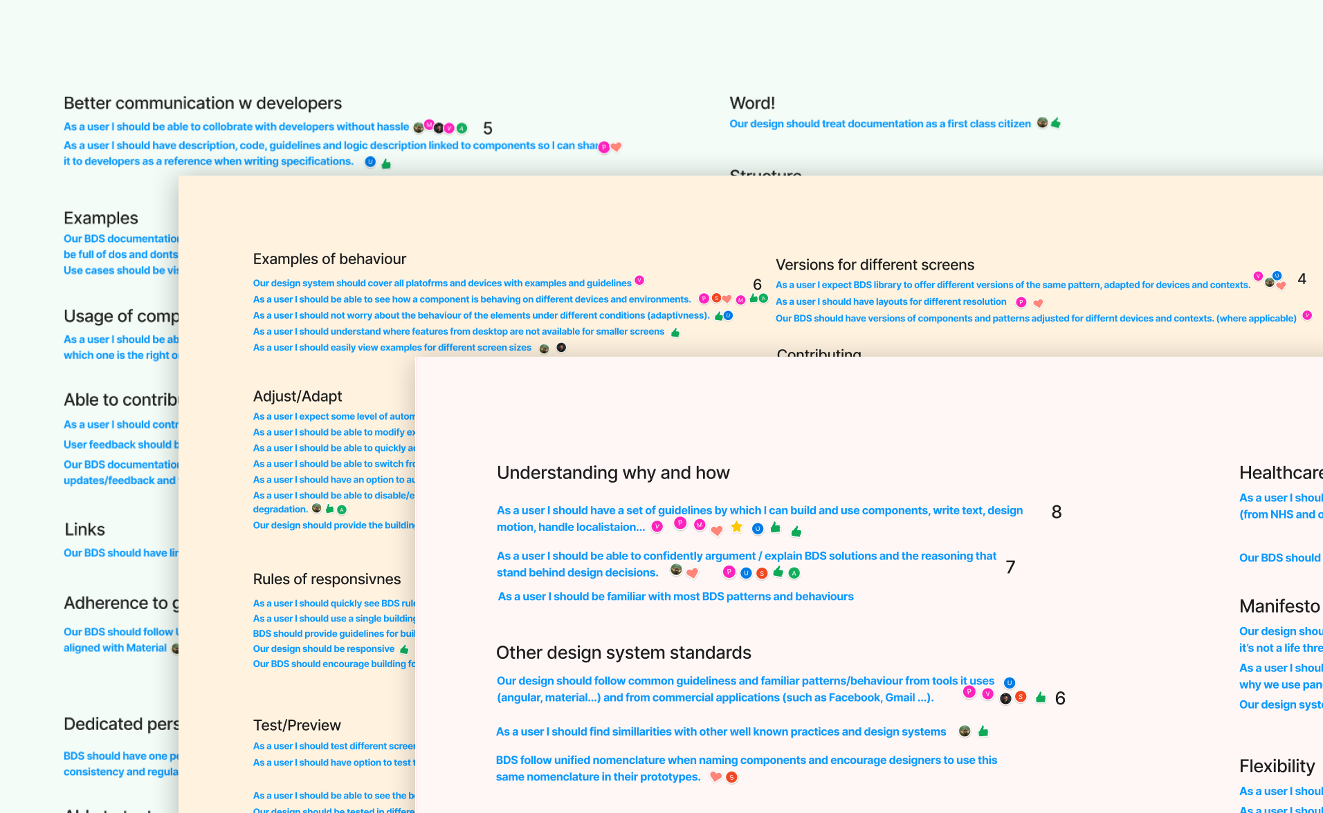Click the blue 'U' badge after 'writing specifications.'

click(x=370, y=162)
